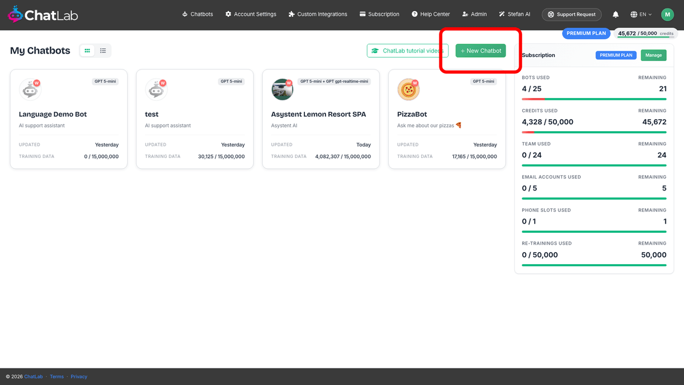Open Stefan AI assistant
Viewport: 684px width, 385px height.
tap(514, 14)
